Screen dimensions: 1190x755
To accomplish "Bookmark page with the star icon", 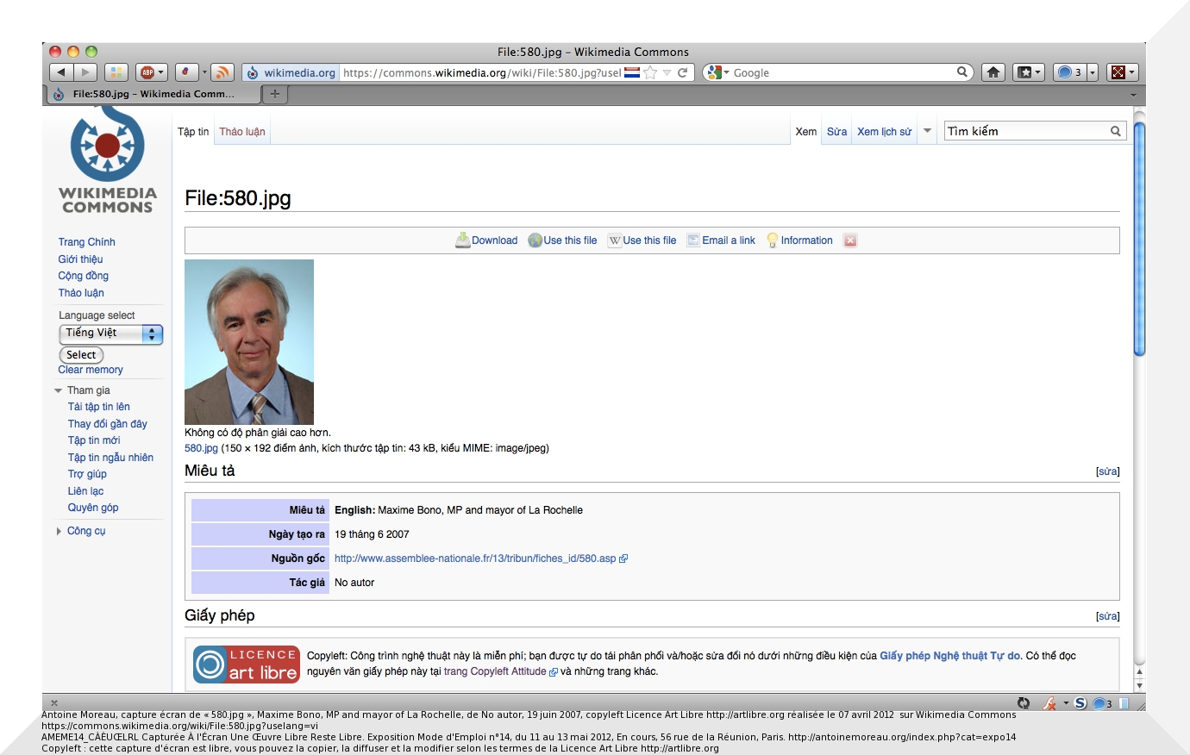I will (651, 72).
